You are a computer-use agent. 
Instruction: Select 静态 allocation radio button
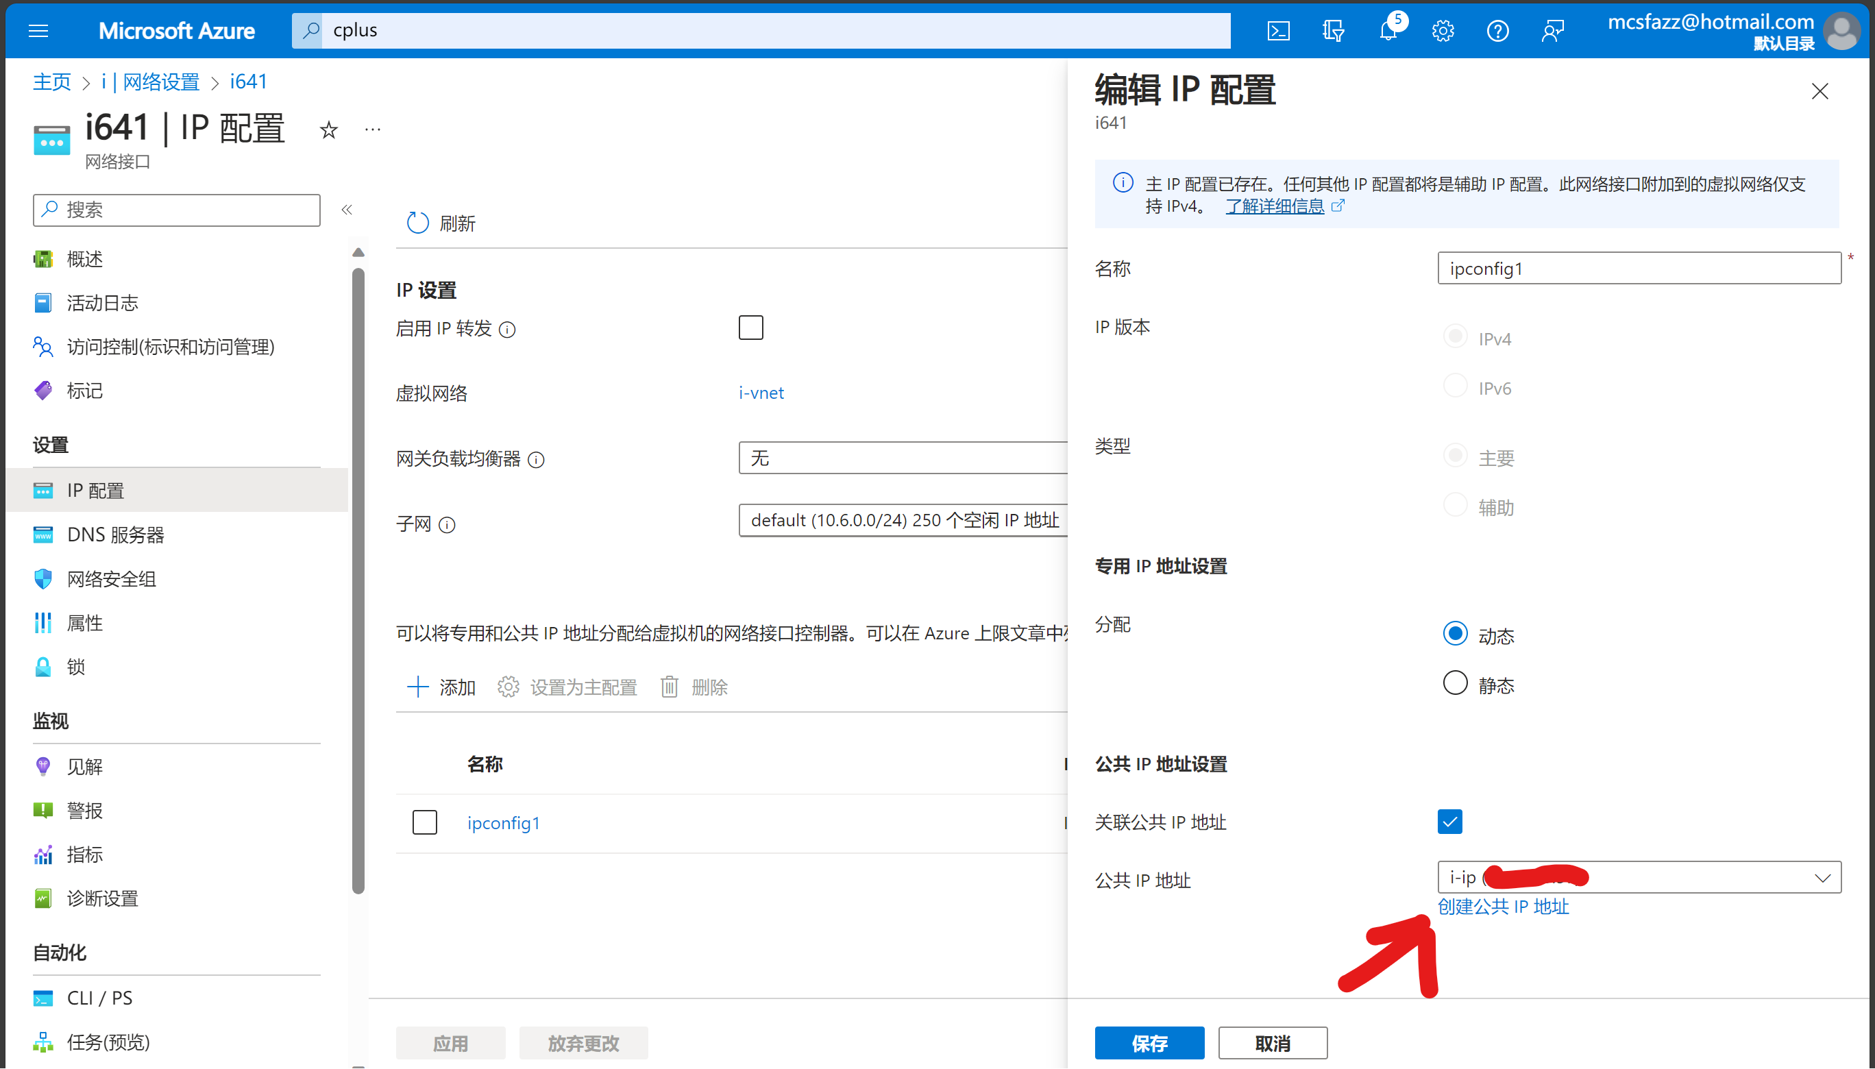coord(1455,684)
